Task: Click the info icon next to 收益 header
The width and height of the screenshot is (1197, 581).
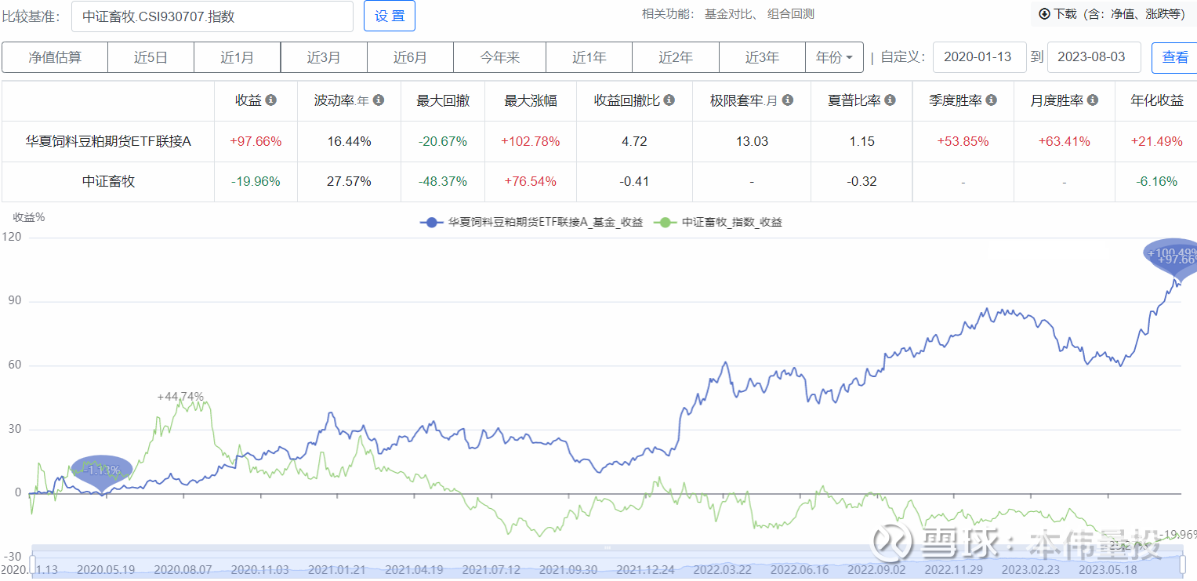Action: coord(271,100)
